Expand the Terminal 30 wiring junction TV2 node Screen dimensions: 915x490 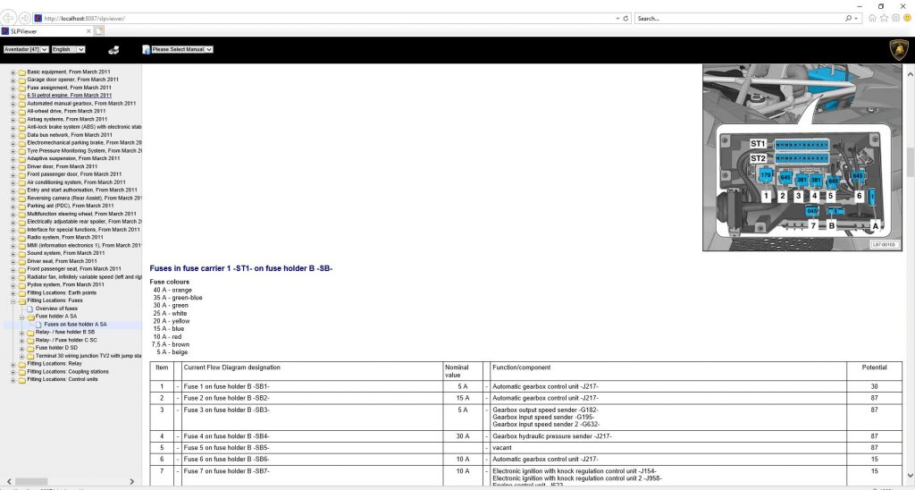22,356
